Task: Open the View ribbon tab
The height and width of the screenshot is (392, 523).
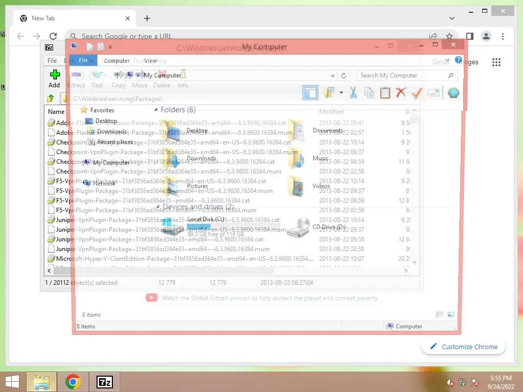Action: tap(151, 61)
